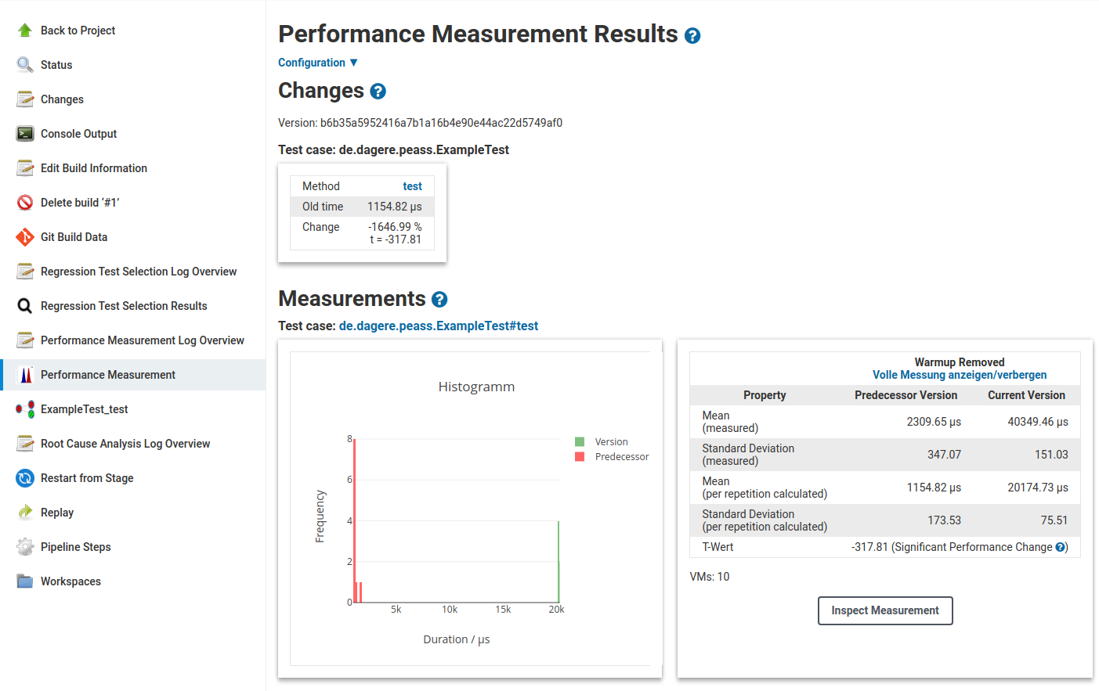Click the Inspect Measurement button

[885, 611]
